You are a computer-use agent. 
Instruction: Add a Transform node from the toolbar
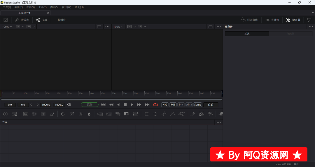(135, 114)
